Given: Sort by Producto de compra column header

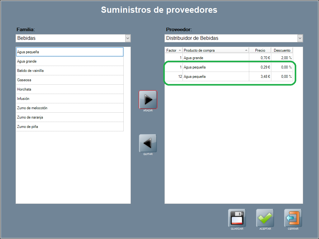Looking at the screenshot, I should (x=216, y=50).
